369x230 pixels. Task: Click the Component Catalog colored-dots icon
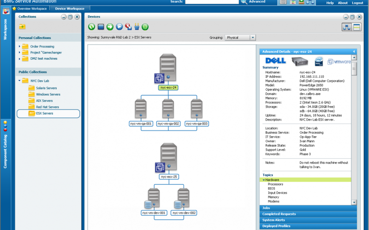point(5,126)
